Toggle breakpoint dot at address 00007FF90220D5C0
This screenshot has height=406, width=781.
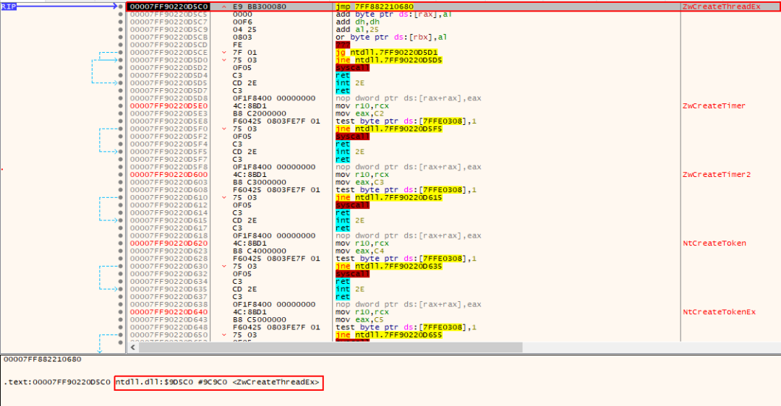coord(121,7)
